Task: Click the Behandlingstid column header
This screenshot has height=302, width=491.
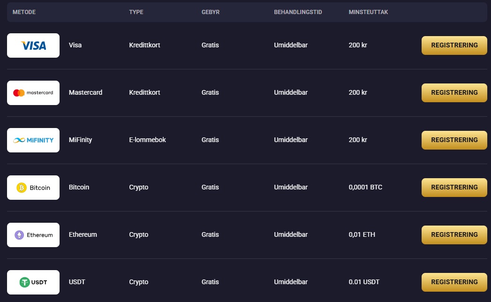Action: click(298, 12)
